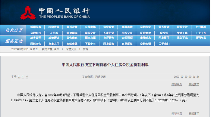Go to 反洗钱 section

(x=164, y=33)
